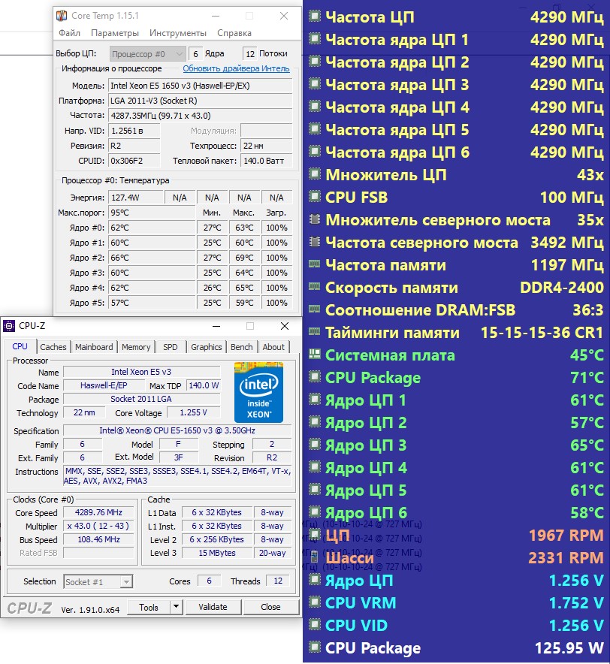Switch to the Graphics tab in CPU-Z
The image size is (610, 664).
tap(207, 347)
